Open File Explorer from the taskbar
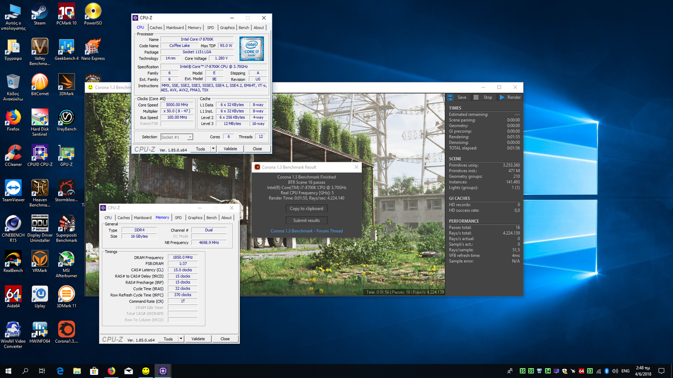The image size is (673, 378). pyautogui.click(x=77, y=371)
